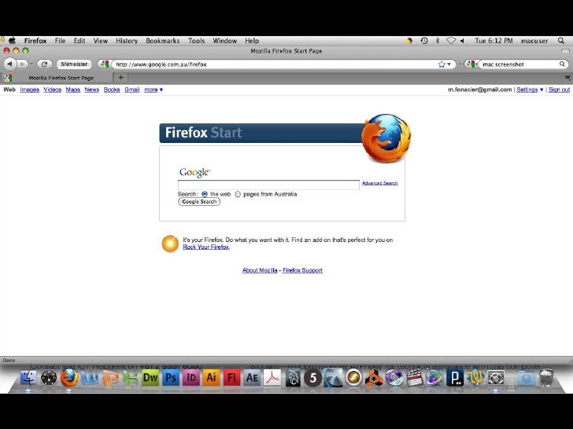Reload the page with the refresh button

point(44,64)
